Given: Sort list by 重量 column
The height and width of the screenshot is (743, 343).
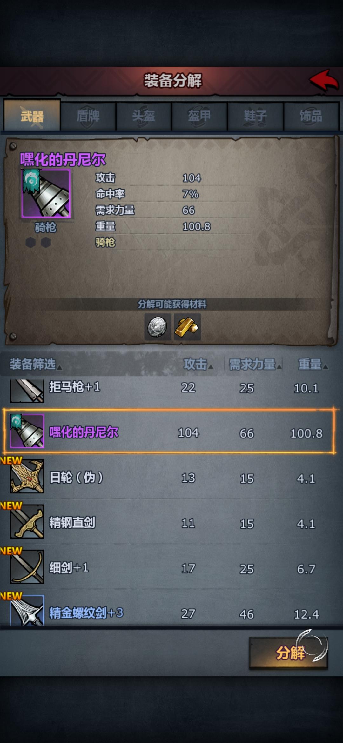Looking at the screenshot, I should tap(313, 364).
